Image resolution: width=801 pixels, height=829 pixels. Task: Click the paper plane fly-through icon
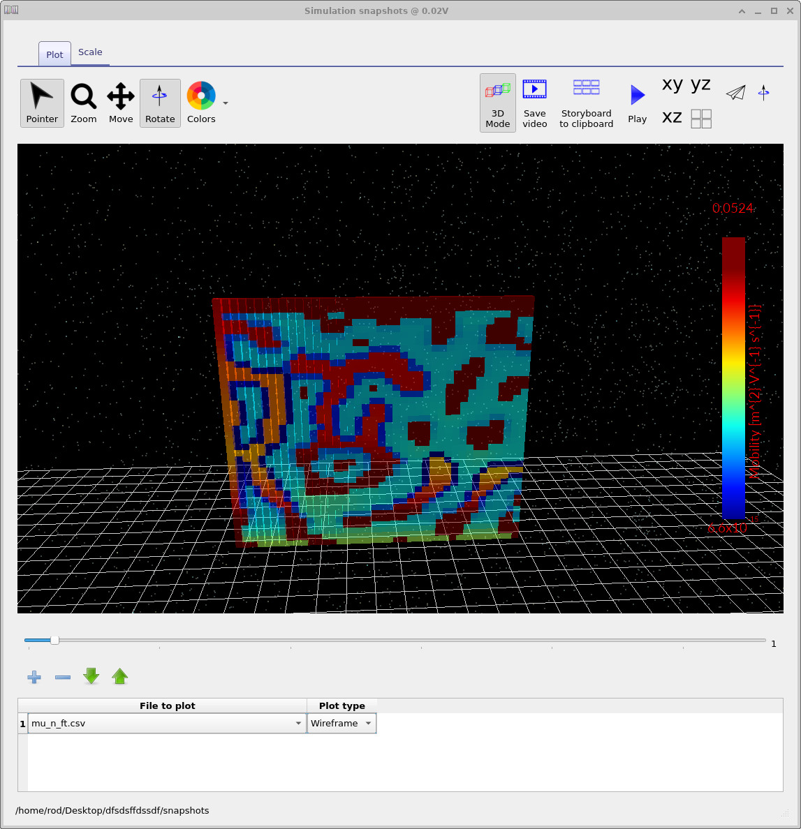(x=735, y=92)
